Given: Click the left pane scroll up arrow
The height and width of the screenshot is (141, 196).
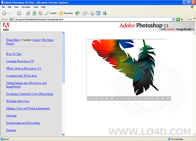Looking at the screenshot, I should [x=63, y=33].
